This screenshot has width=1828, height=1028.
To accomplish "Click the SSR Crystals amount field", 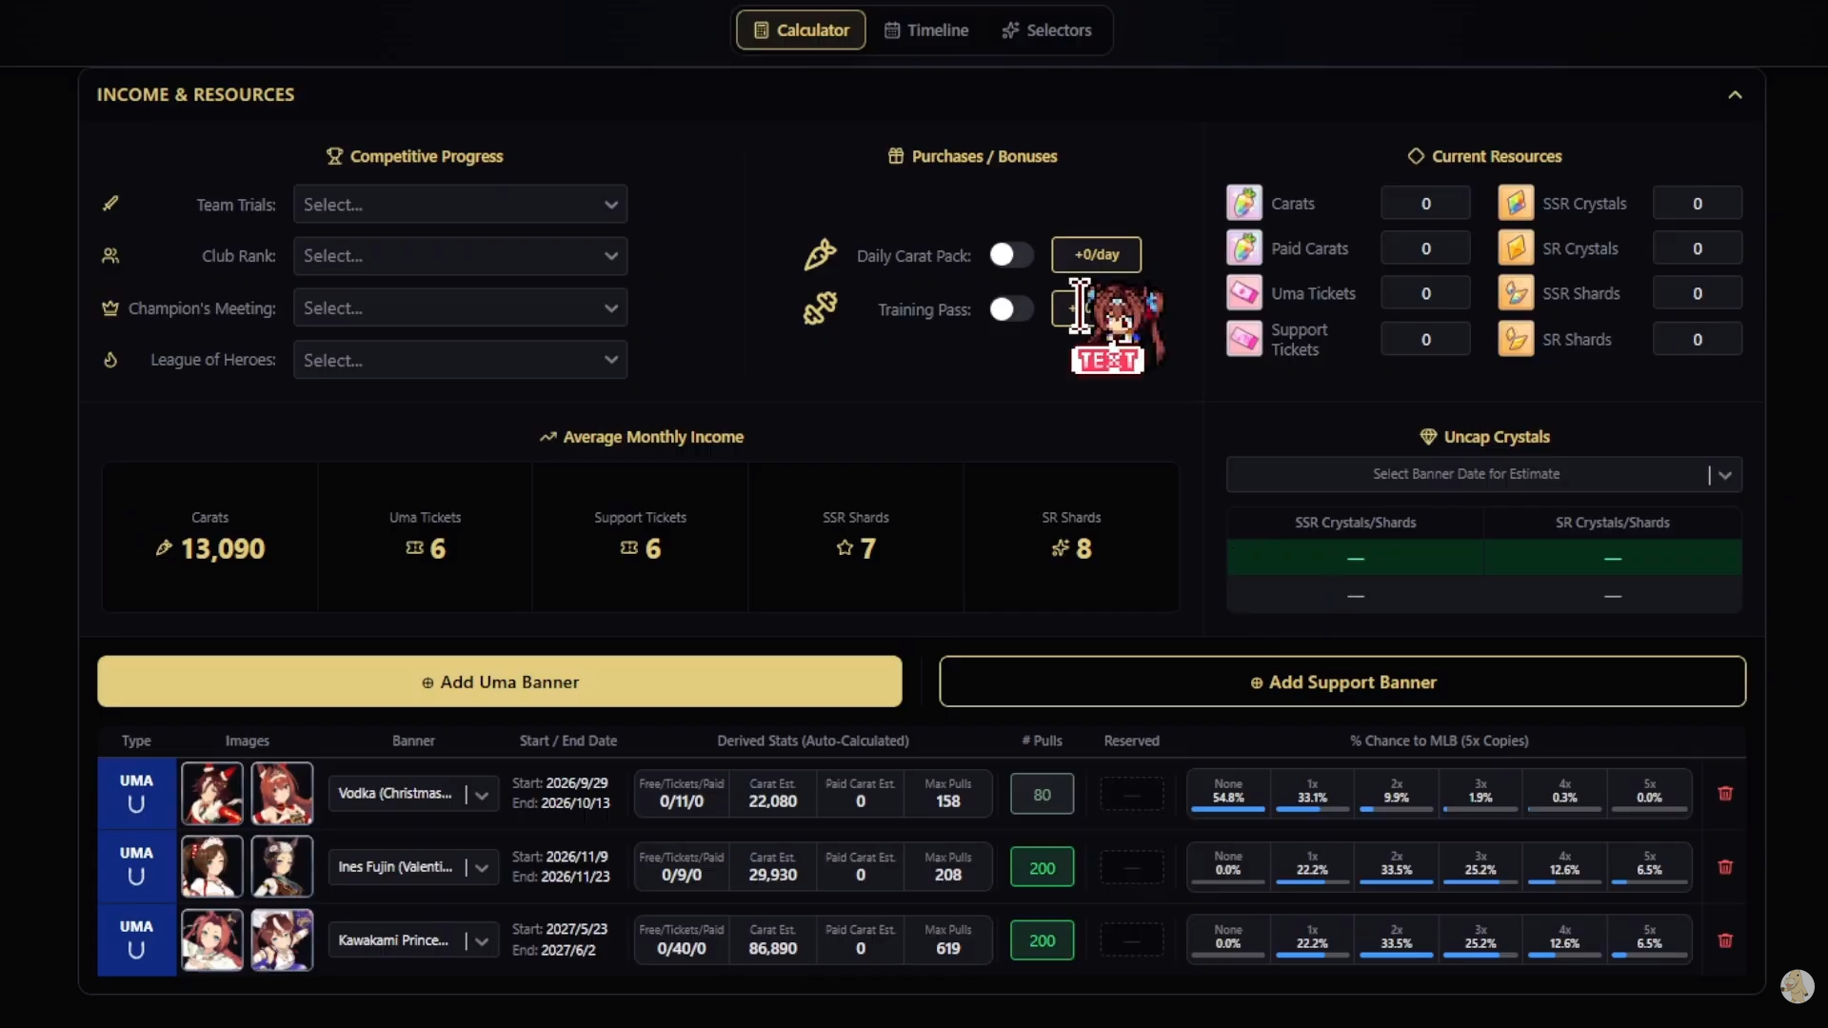I will pos(1698,204).
